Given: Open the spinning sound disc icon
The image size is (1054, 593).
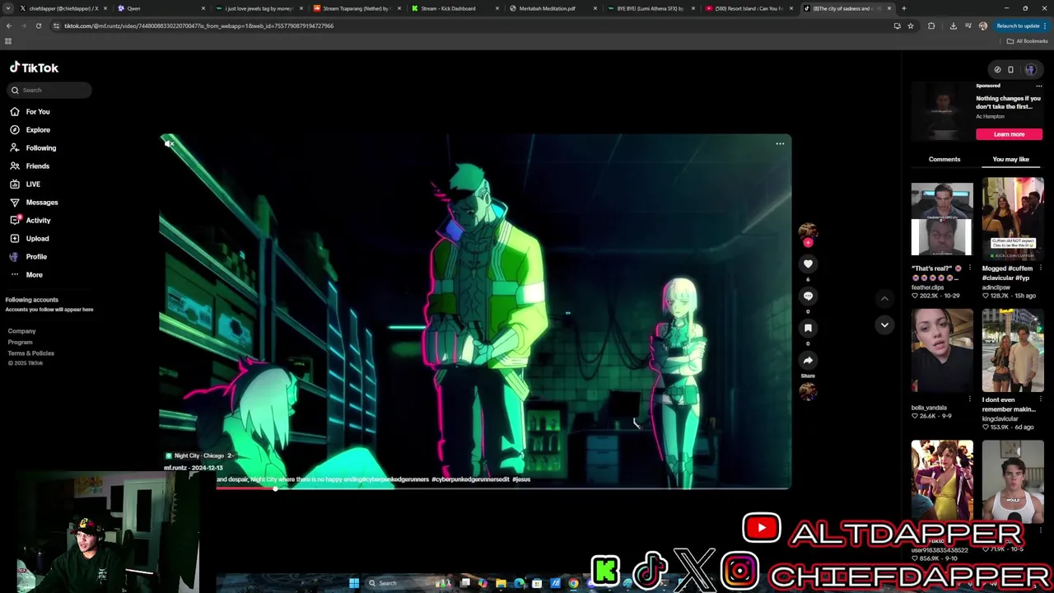Looking at the screenshot, I should click(808, 392).
